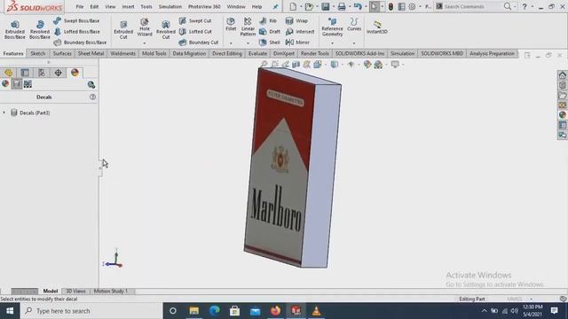Open the DimXpertManager crosshair tab
The height and width of the screenshot is (319, 568).
pyautogui.click(x=59, y=73)
